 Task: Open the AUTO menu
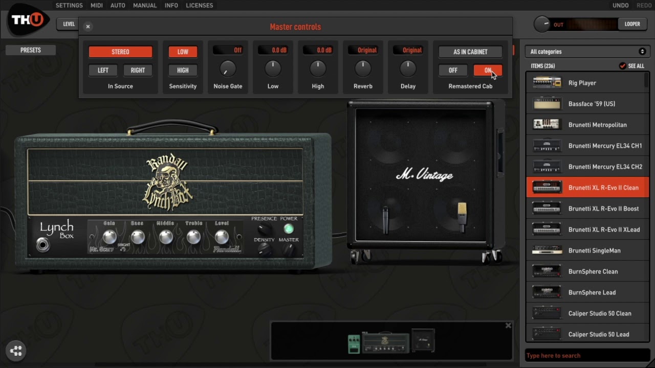[118, 5]
